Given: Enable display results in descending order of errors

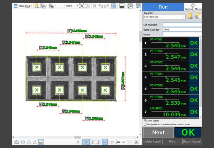Looking at the screenshot, I should pos(145,125).
